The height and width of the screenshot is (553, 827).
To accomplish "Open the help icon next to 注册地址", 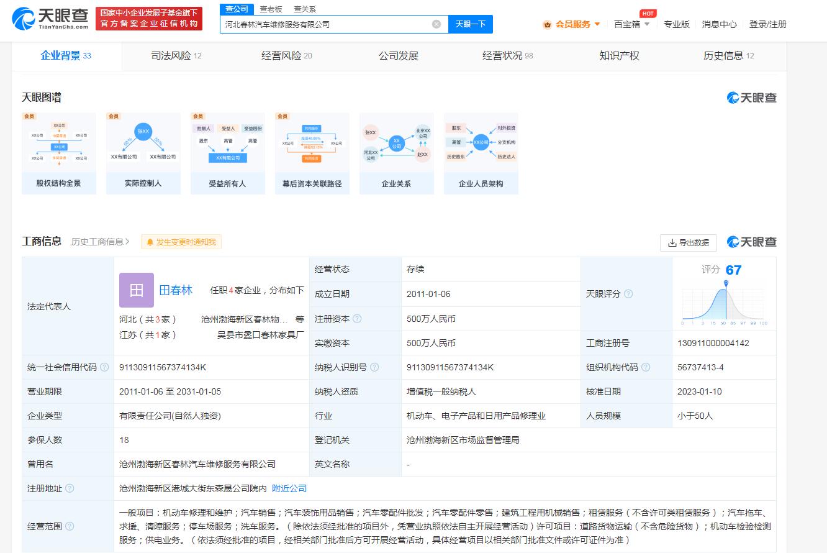I will (70, 488).
